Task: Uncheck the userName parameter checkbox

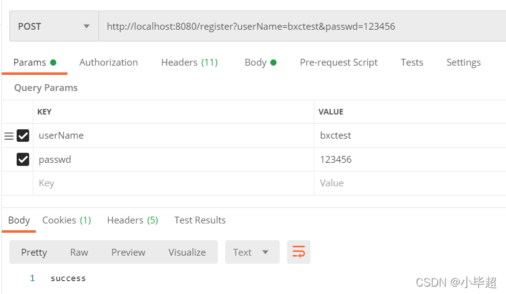Action: (23, 136)
